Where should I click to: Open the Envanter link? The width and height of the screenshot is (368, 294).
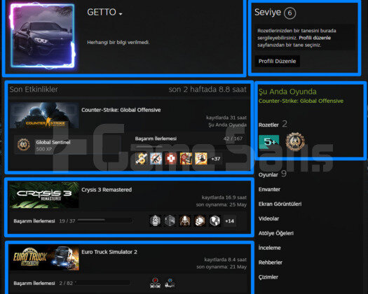(x=269, y=190)
